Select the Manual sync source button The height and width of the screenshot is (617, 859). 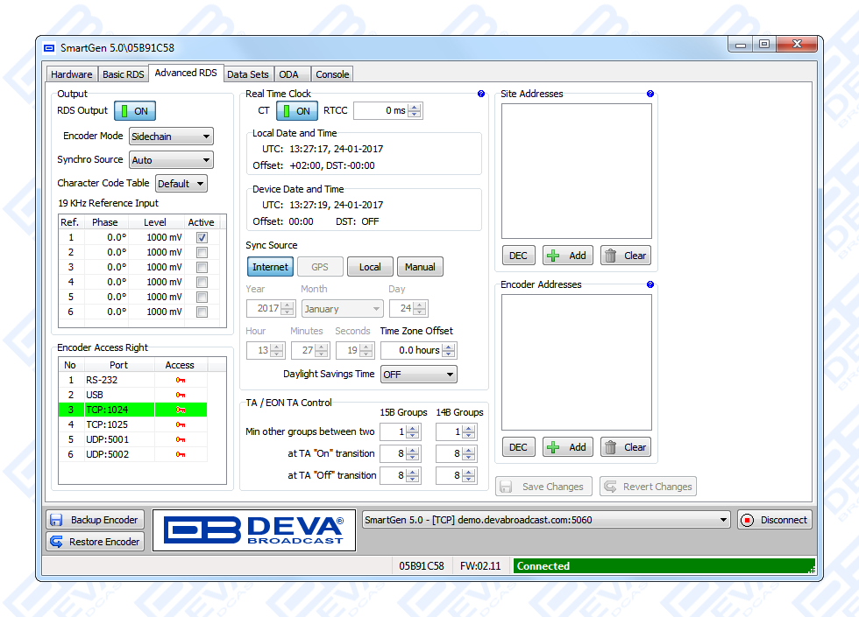[420, 267]
